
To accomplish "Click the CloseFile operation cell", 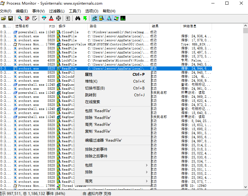I will (70, 32).
